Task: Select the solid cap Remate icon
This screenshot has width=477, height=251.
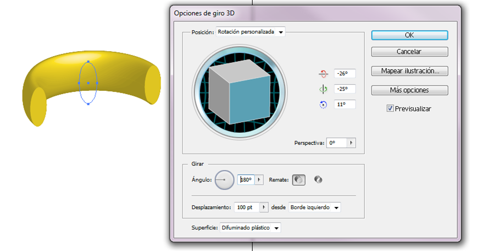Action: coord(298,179)
